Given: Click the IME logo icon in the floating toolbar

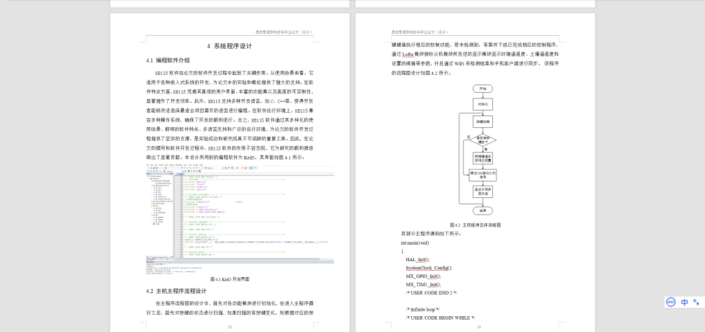Looking at the screenshot, I should coord(671,302).
